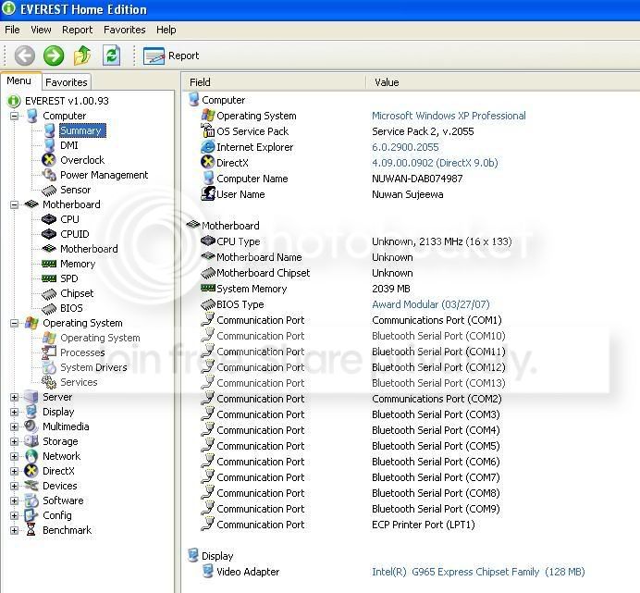Screen dimensions: 640x593
Task: Open the Help menu
Action: [166, 30]
